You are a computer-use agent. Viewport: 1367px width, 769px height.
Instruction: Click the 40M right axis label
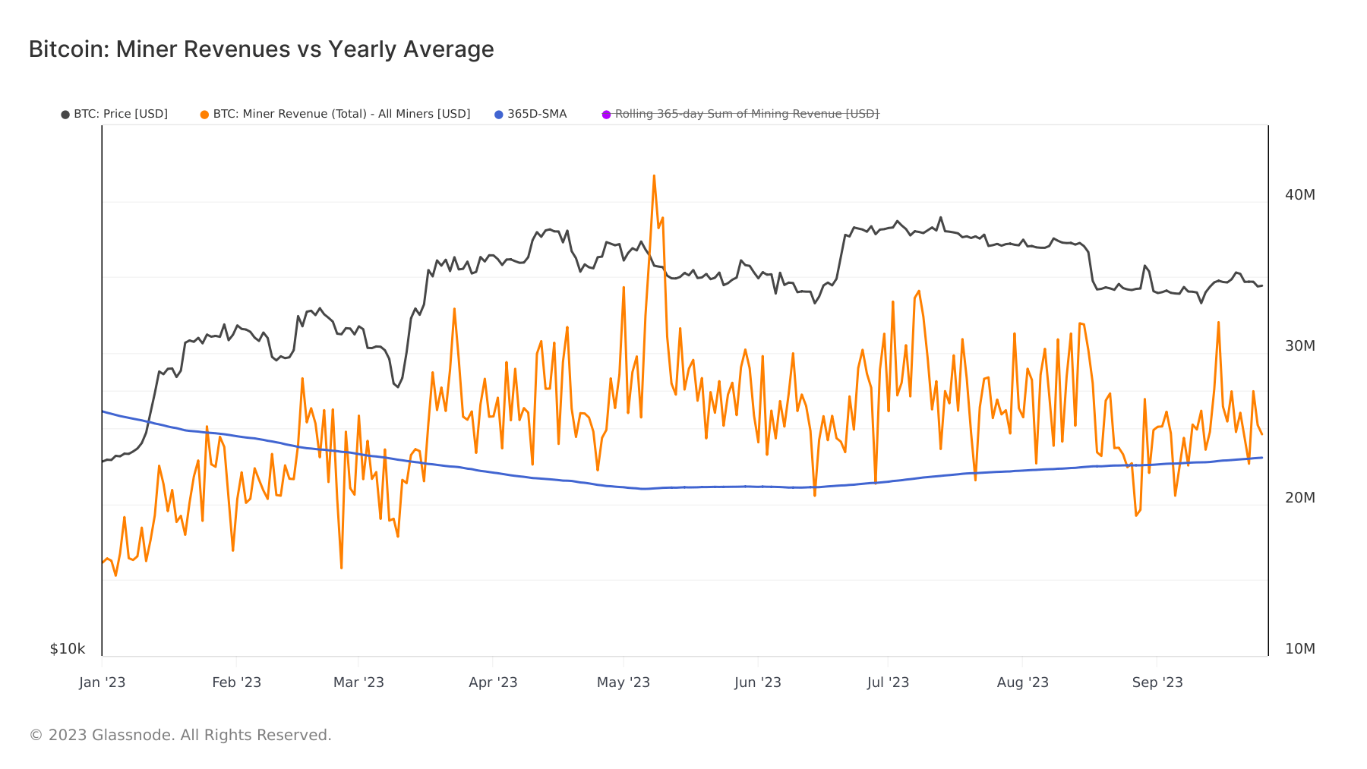[1299, 195]
